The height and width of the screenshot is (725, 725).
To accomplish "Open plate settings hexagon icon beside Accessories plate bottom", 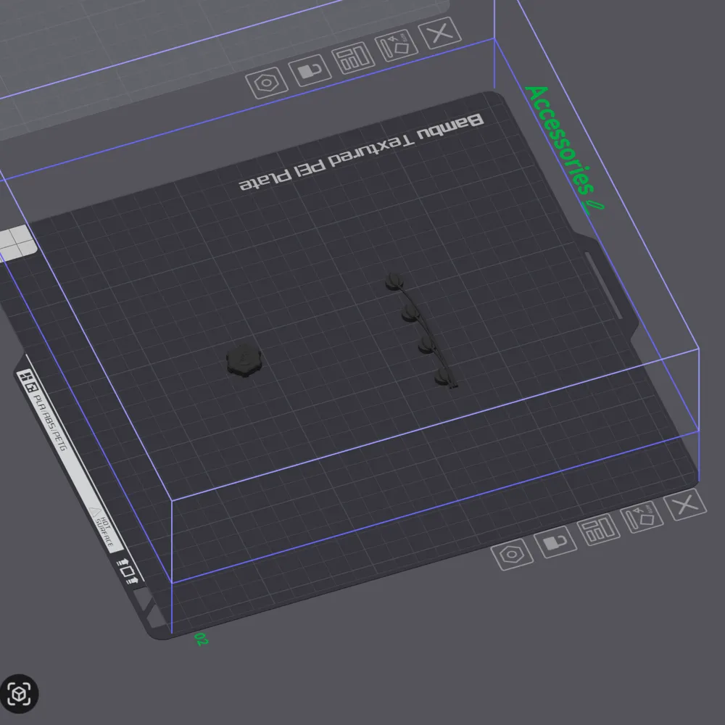I will point(513,554).
